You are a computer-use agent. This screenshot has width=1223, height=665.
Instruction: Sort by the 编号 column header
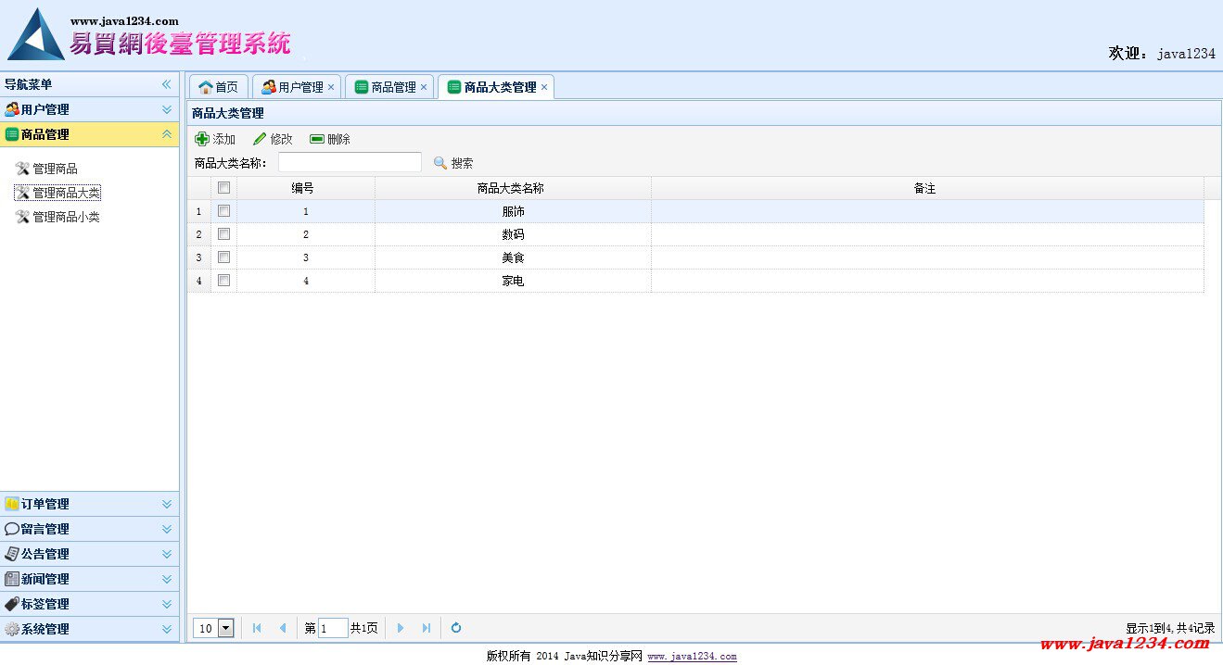306,188
